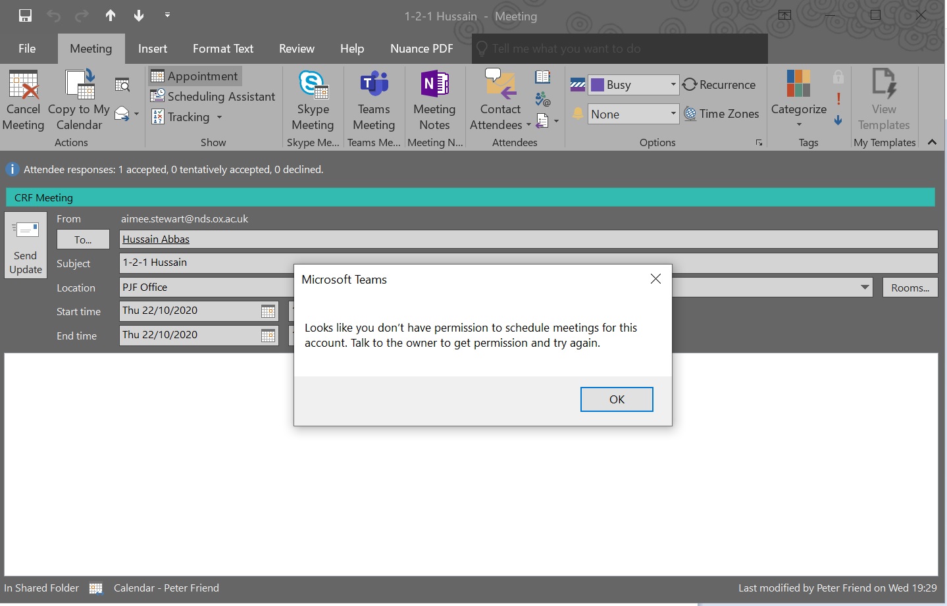Open the Reminder 'None' dropdown
The width and height of the screenshot is (947, 606).
[x=633, y=114]
